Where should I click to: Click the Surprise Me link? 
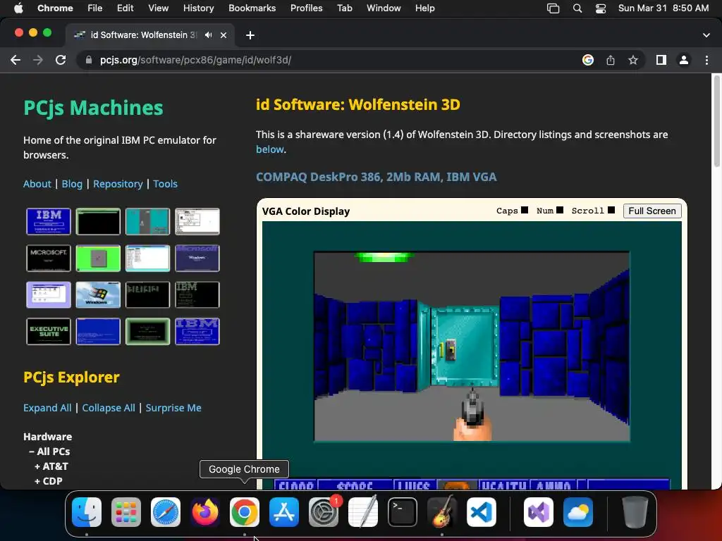tap(173, 408)
